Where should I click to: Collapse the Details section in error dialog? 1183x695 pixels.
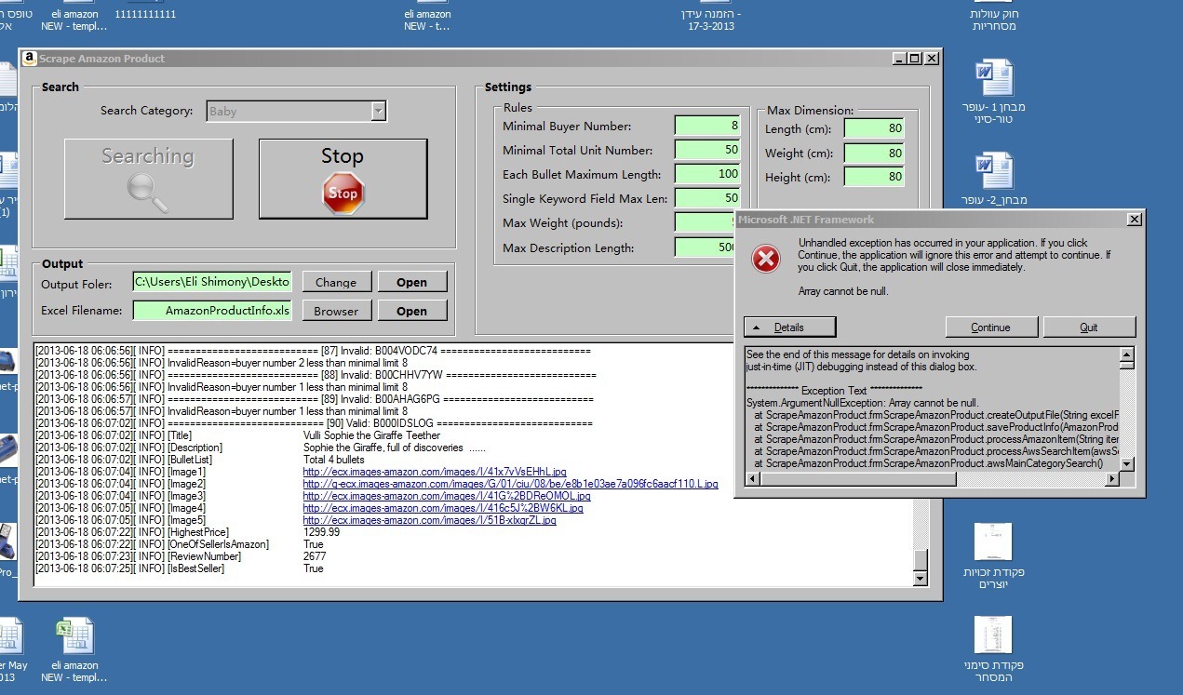point(789,327)
